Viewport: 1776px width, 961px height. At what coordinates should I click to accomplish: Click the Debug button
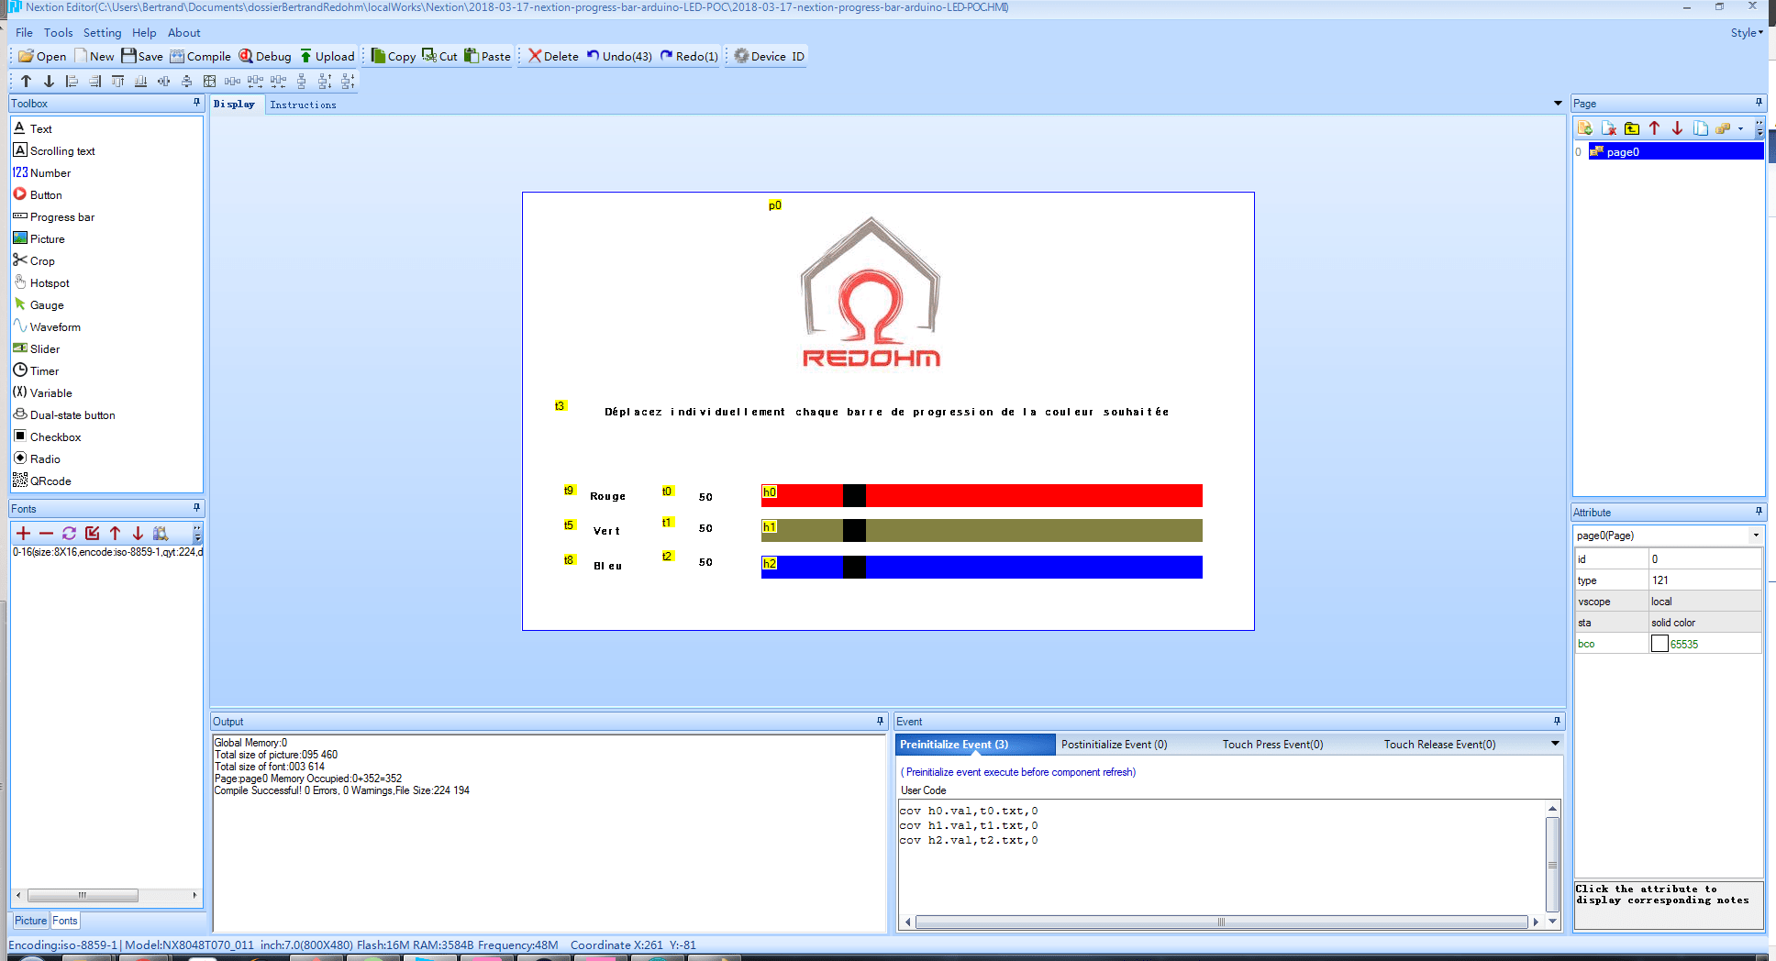point(265,56)
